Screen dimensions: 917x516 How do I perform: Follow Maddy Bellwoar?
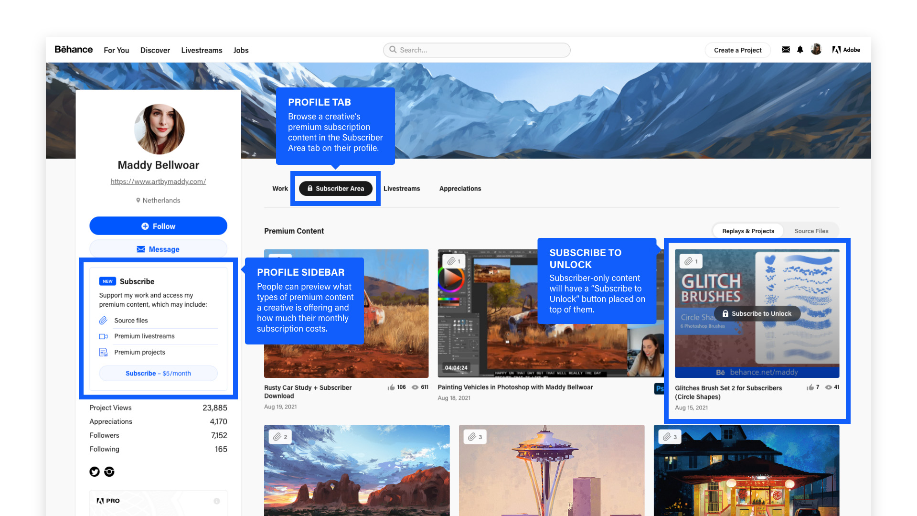tap(158, 226)
